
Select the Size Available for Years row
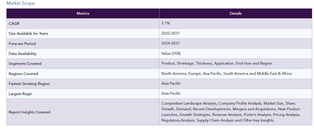tap(159, 33)
